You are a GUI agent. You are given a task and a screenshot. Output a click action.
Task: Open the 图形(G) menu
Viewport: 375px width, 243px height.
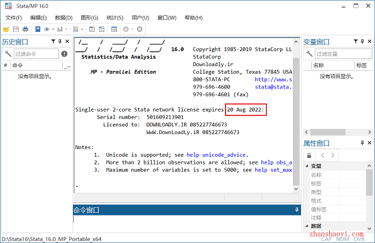coord(89,18)
